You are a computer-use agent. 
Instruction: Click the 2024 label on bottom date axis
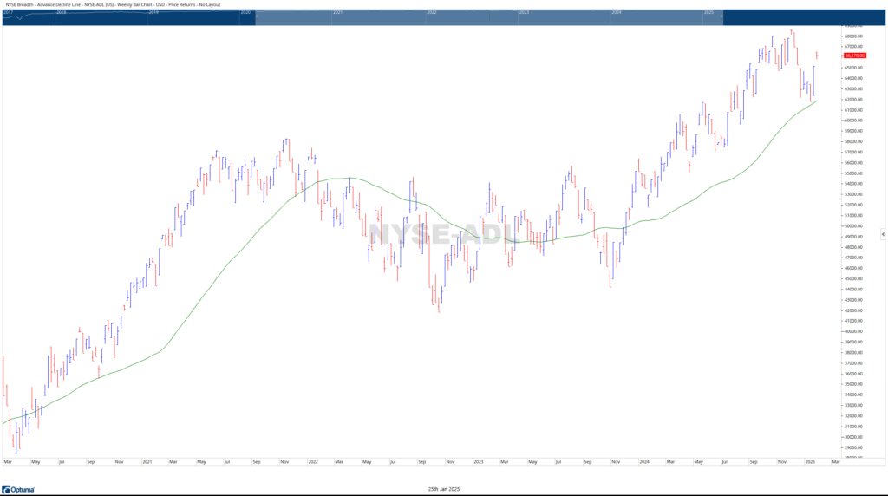point(643,462)
